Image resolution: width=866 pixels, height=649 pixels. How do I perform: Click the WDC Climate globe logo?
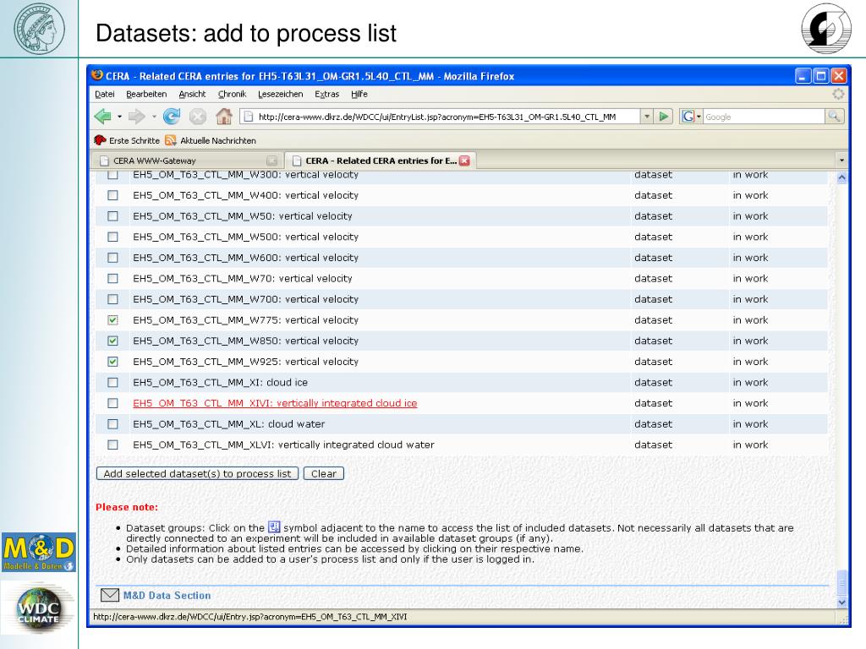pyautogui.click(x=39, y=609)
